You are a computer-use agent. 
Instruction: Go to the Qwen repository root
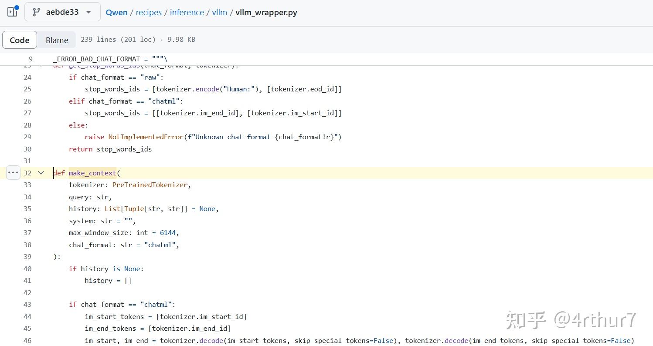(x=116, y=13)
